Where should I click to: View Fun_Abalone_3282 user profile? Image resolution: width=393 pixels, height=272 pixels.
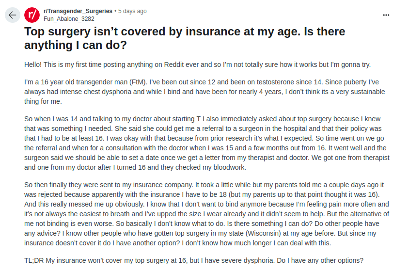coord(69,19)
